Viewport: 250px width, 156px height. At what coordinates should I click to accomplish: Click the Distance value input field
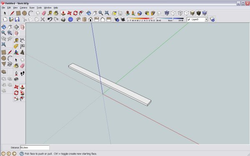(35, 148)
